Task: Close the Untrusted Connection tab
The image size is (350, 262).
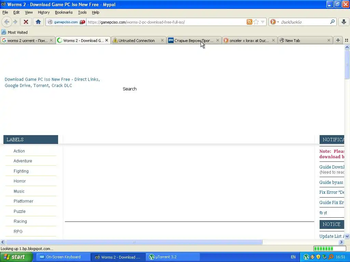Action: click(162, 40)
